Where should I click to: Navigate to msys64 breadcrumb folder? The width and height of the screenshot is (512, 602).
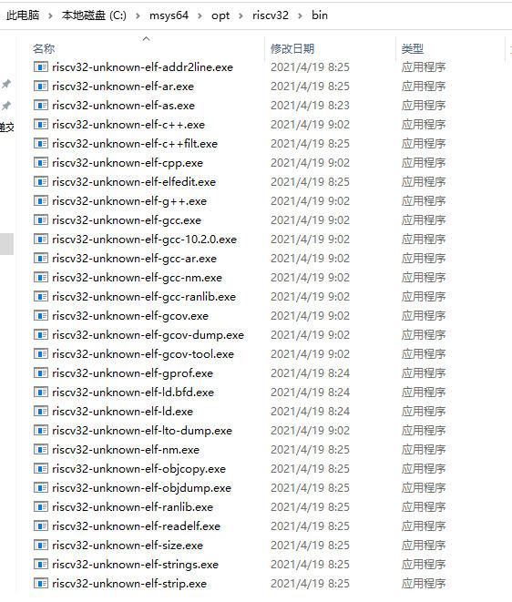(169, 15)
